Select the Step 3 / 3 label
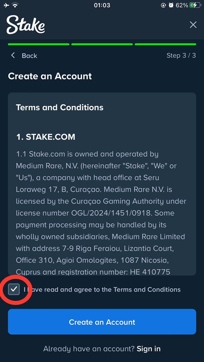Viewport: 204px width, 362px height. (x=181, y=55)
